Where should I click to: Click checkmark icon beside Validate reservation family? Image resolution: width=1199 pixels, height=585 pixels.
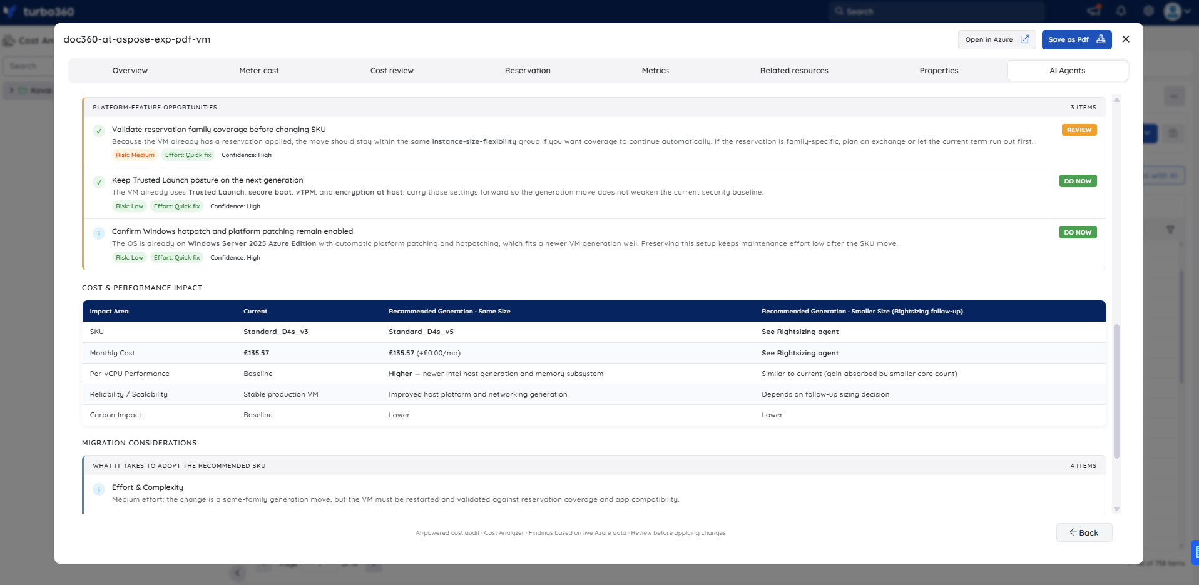click(99, 131)
